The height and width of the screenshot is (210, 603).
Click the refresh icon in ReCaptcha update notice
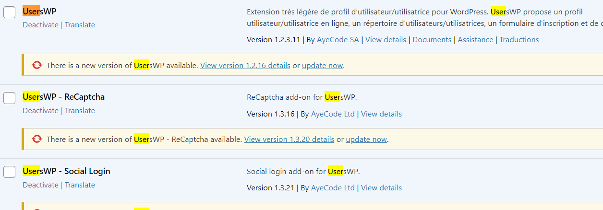point(37,139)
